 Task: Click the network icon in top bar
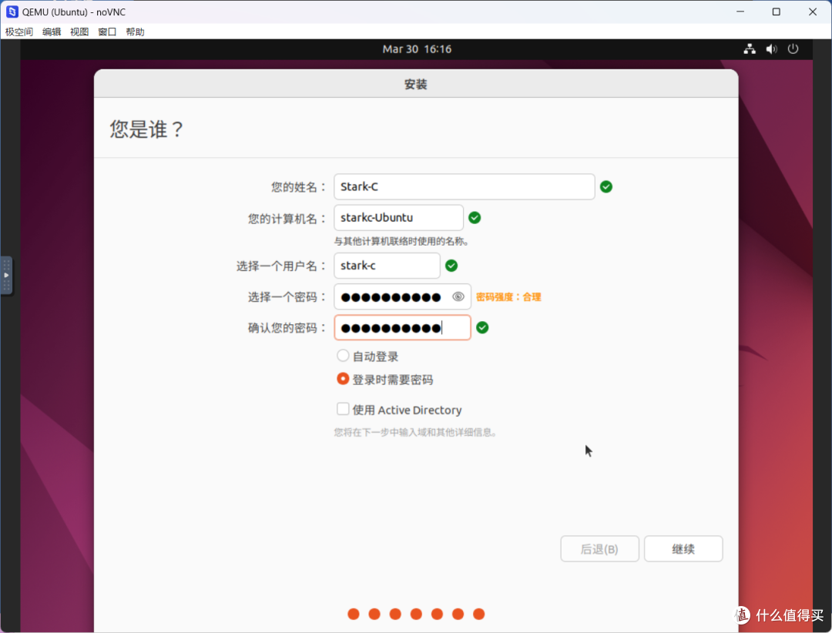[x=750, y=49]
